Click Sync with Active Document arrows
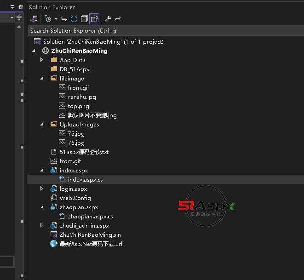 point(64,19)
